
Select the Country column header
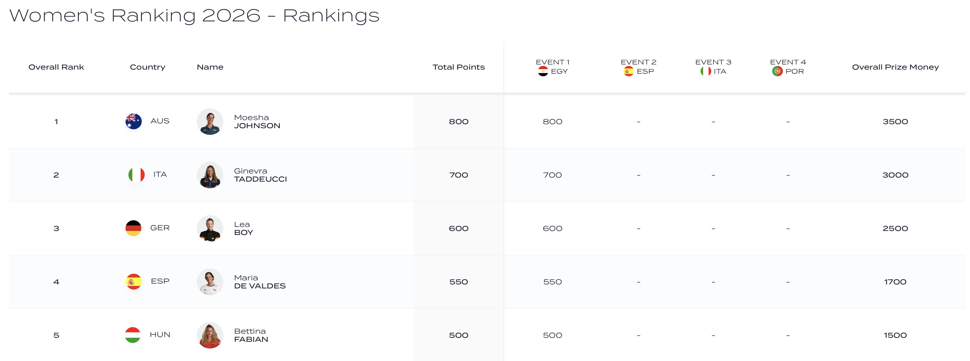(147, 67)
